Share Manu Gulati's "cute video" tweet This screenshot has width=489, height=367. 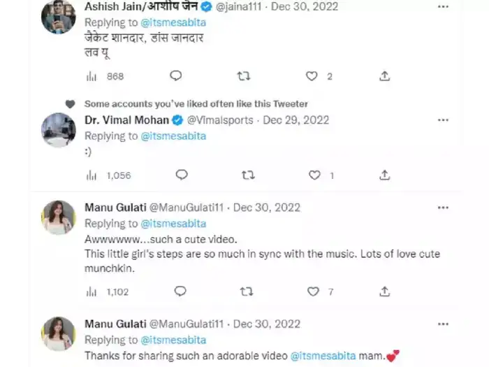(384, 291)
